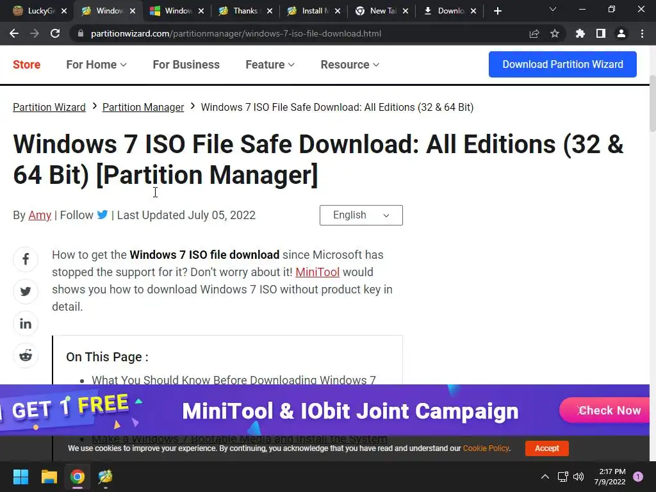Open Partition Wizard breadcrumb link
The image size is (656, 492).
tap(49, 107)
